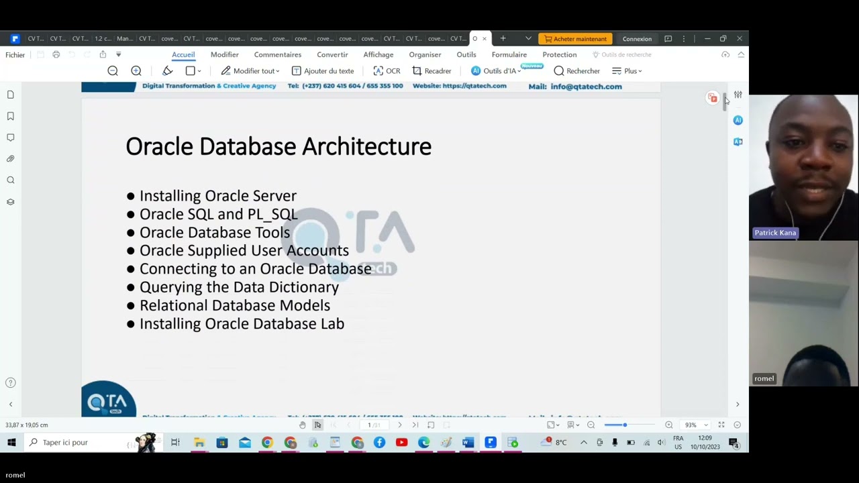This screenshot has width=859, height=483.
Task: Switch to the Accueil tab
Action: click(x=183, y=54)
